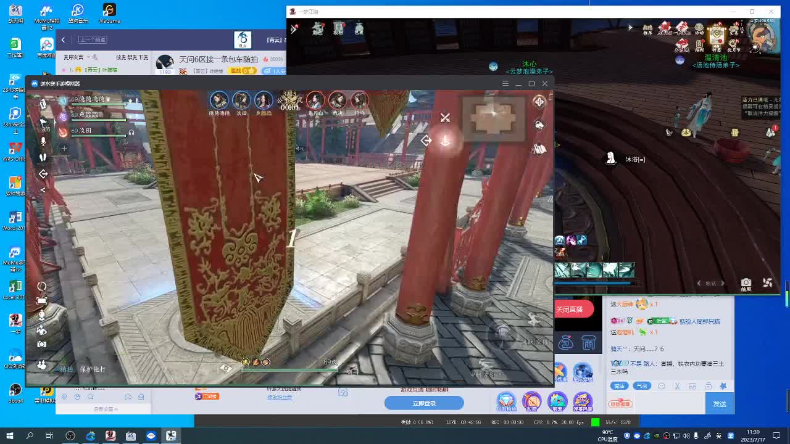790x444 pixels.
Task: Click the scissors screenshot icon in chat toolbar
Action: click(677, 386)
